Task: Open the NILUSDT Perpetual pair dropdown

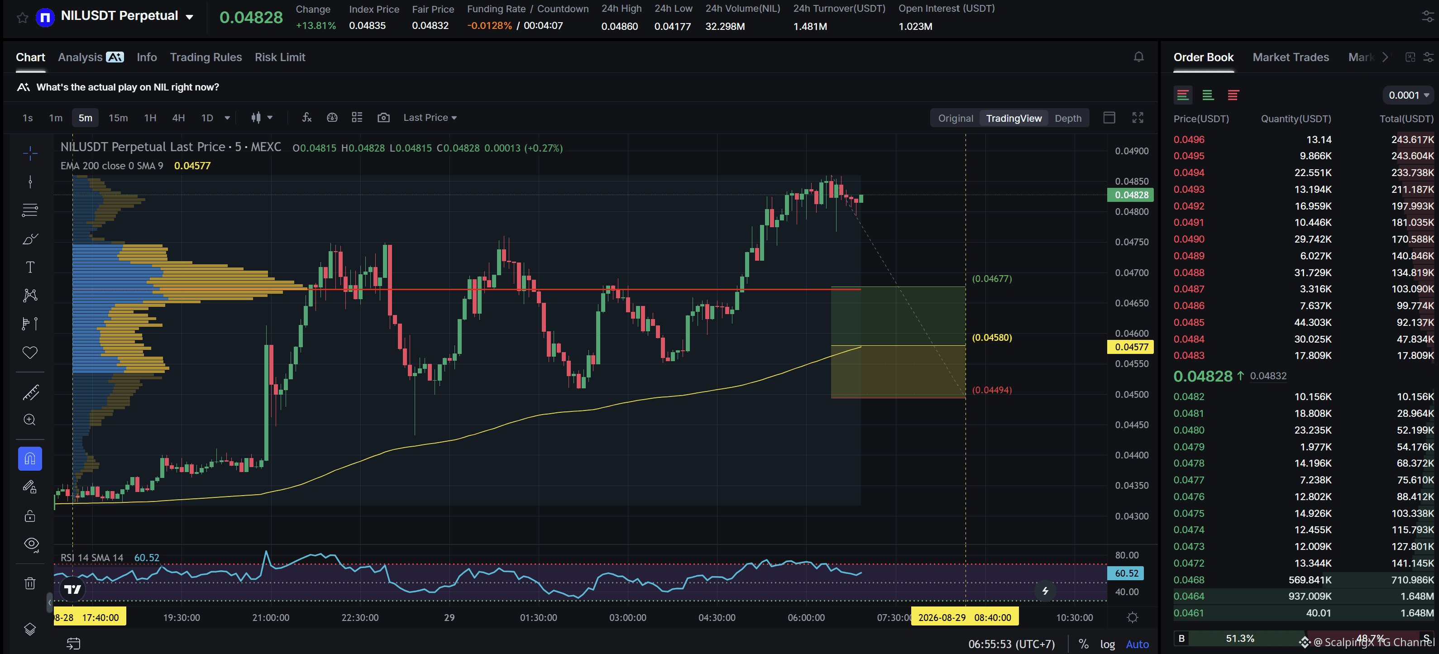Action: coord(190,17)
